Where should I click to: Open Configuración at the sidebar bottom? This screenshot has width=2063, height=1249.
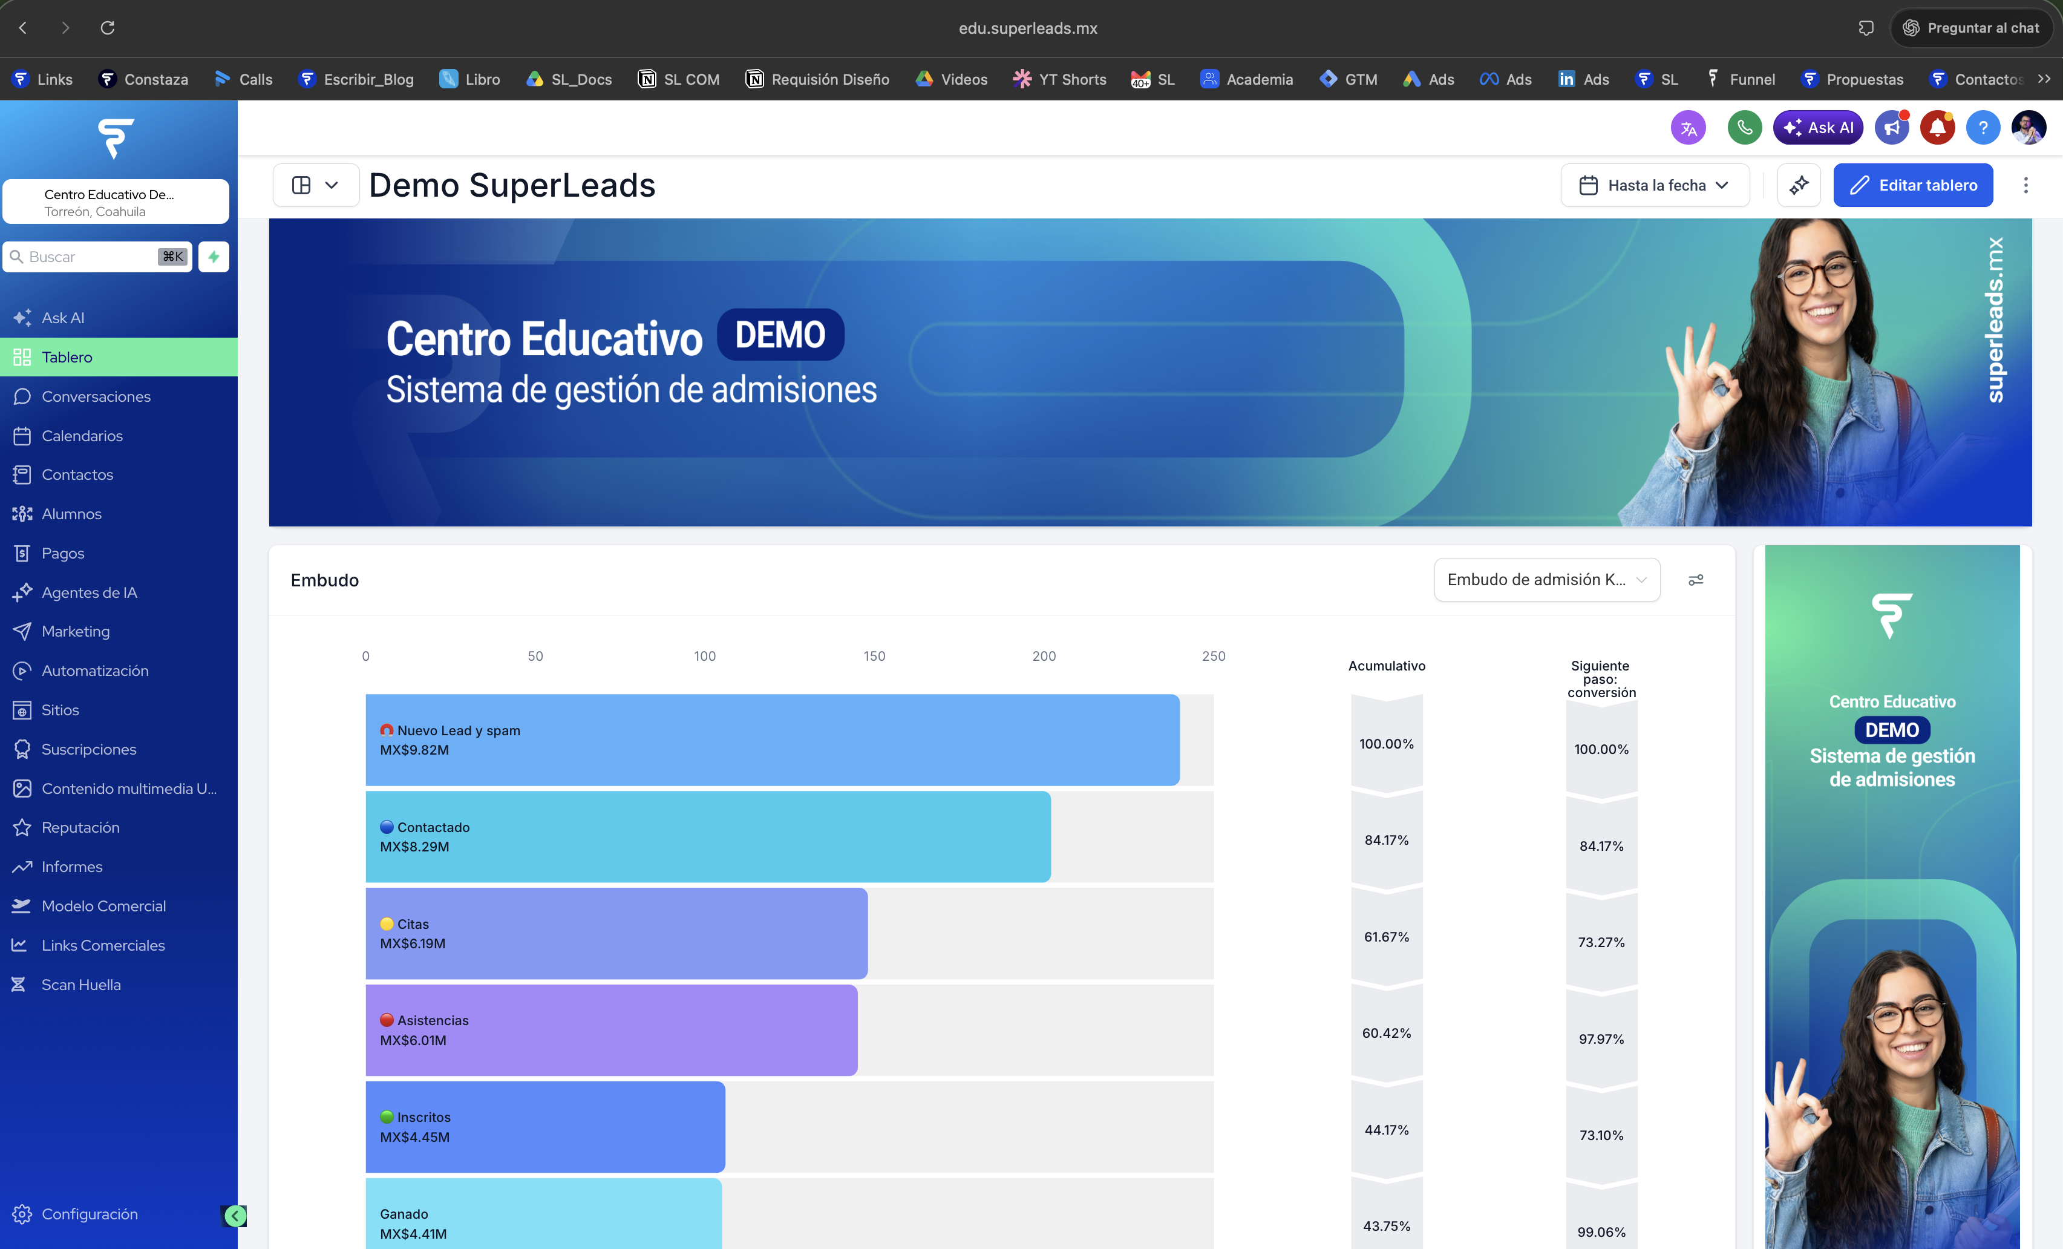pos(90,1214)
